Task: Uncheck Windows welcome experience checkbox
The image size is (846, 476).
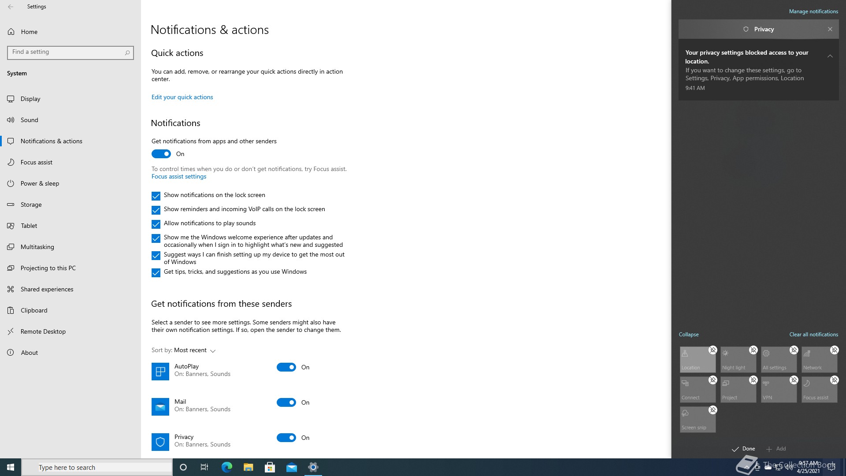Action: coord(156,238)
